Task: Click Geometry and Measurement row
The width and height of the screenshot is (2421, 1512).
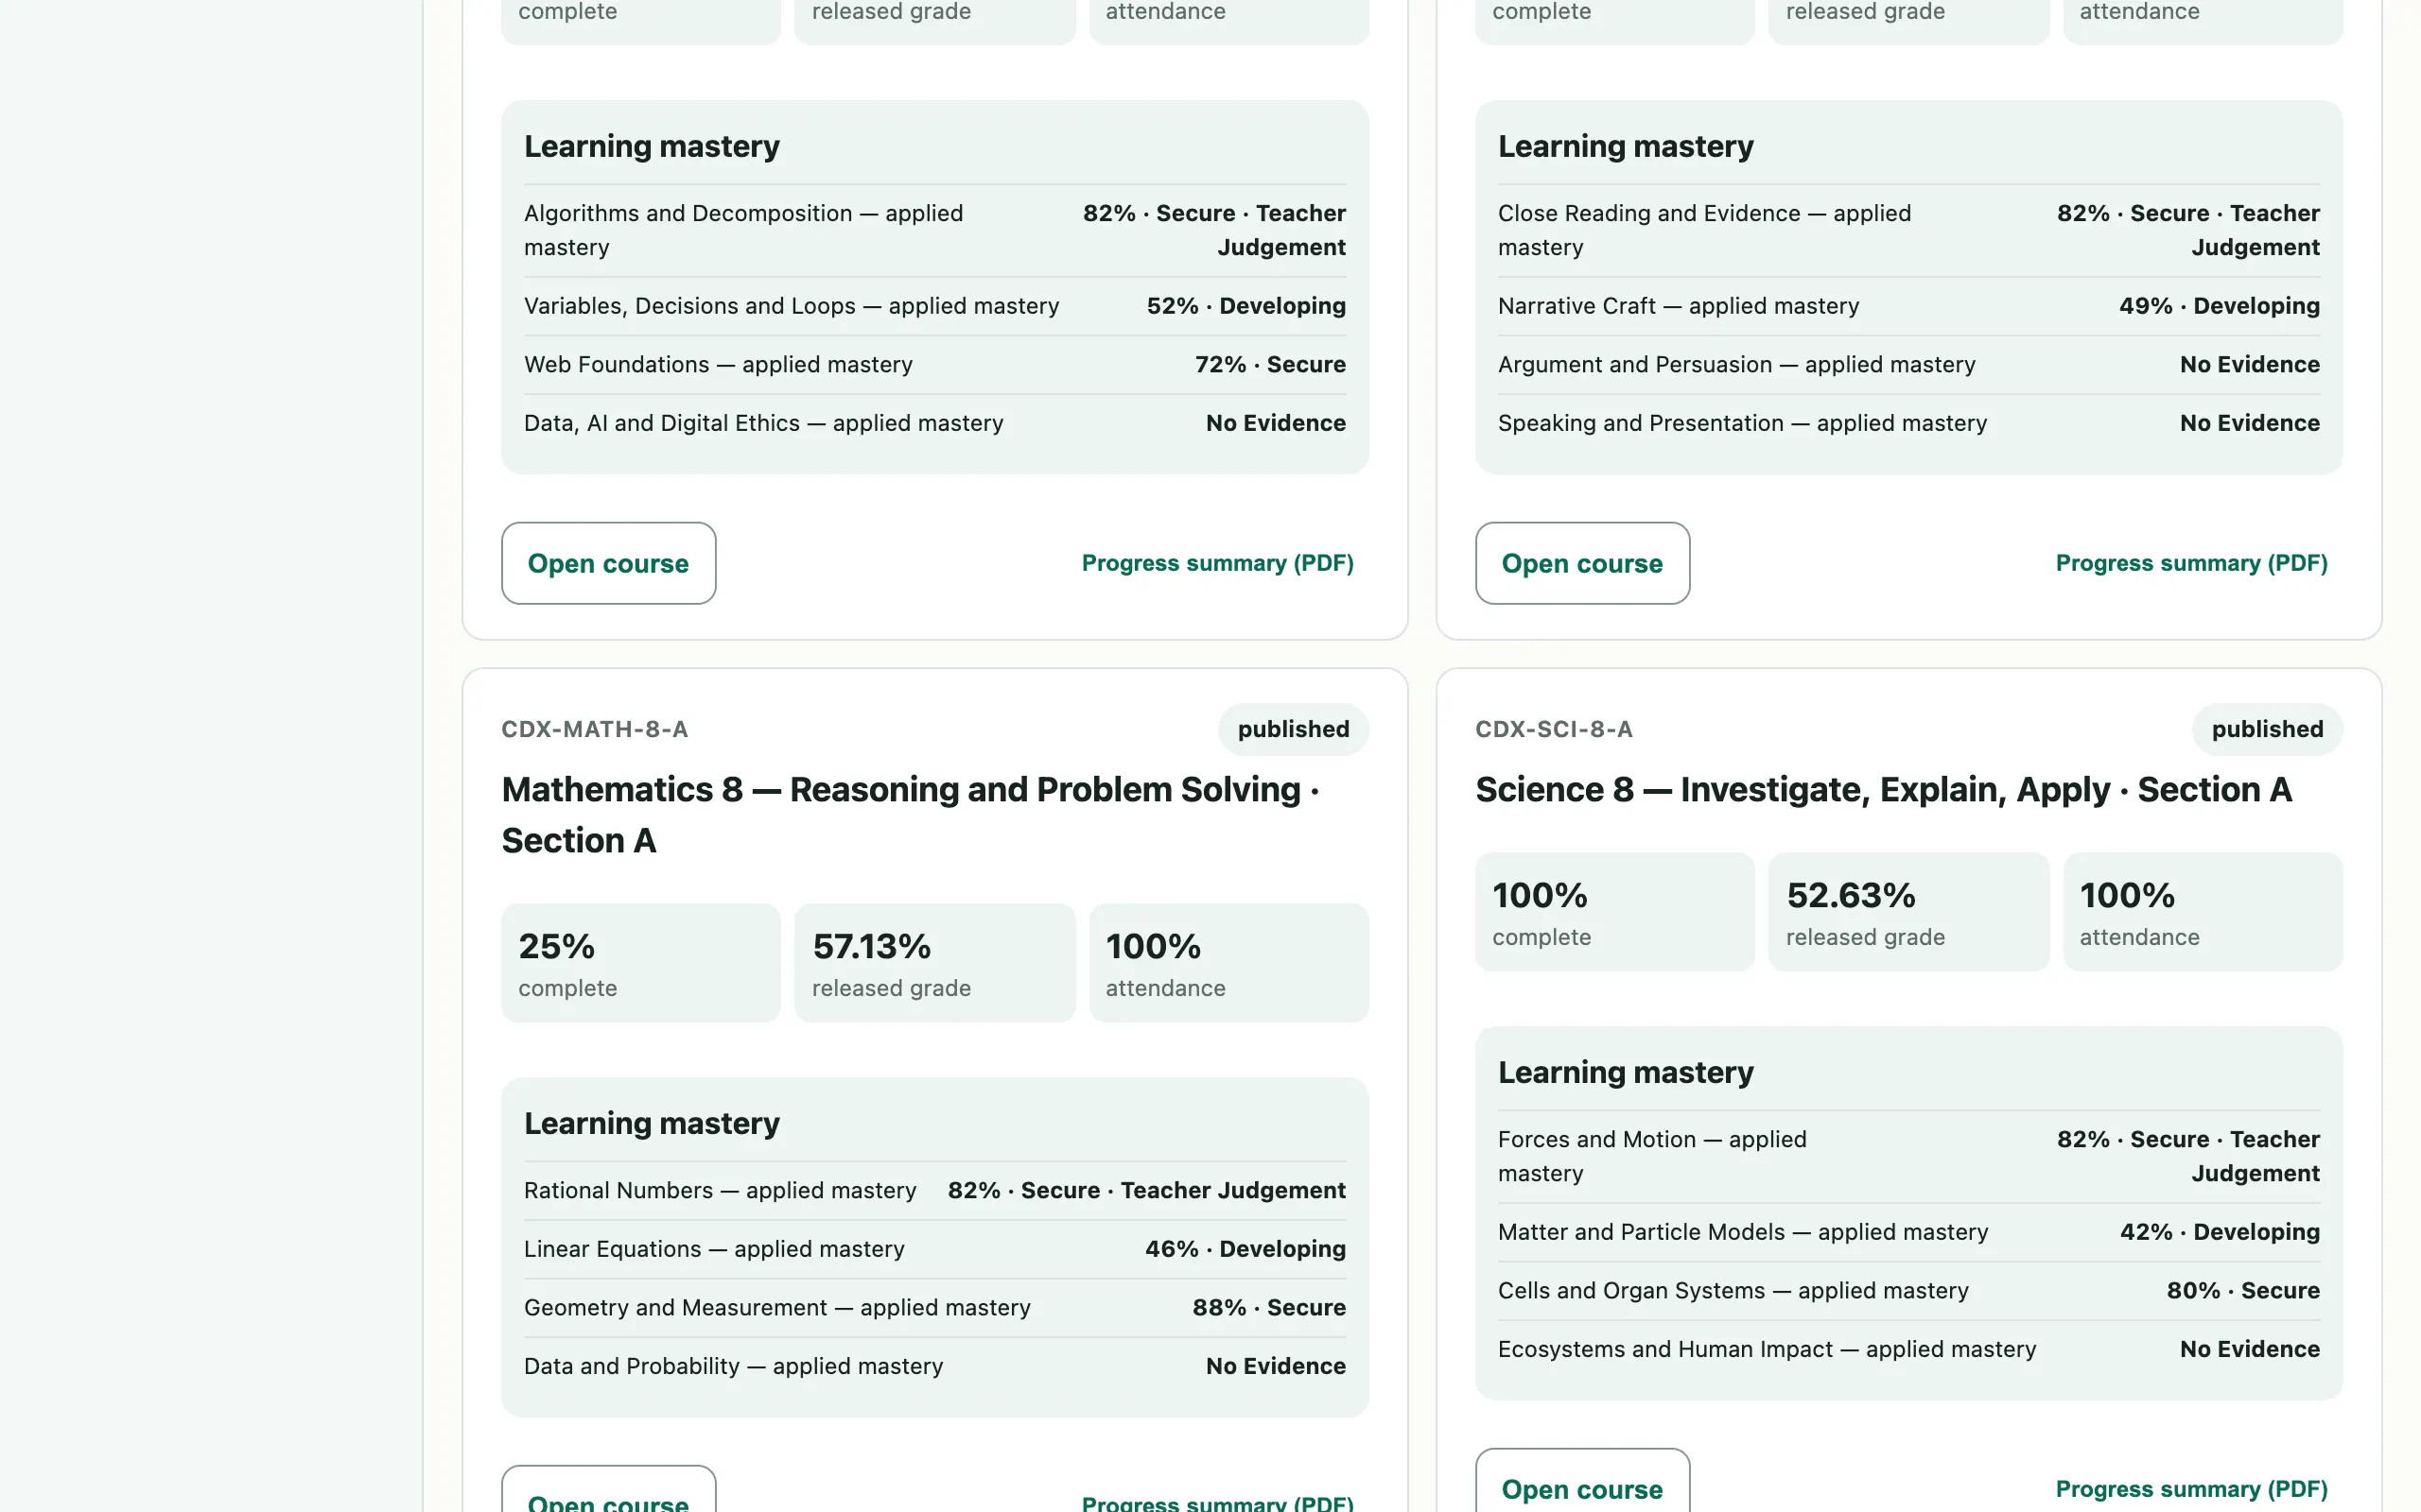Action: click(934, 1308)
